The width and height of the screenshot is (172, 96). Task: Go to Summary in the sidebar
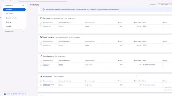tap(14, 10)
